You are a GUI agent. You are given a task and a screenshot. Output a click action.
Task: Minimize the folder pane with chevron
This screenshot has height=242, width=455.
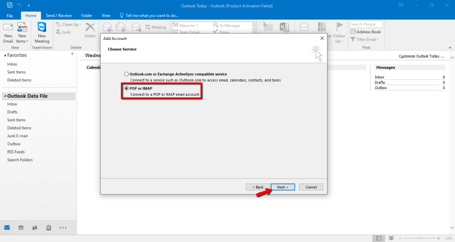click(x=72, y=54)
